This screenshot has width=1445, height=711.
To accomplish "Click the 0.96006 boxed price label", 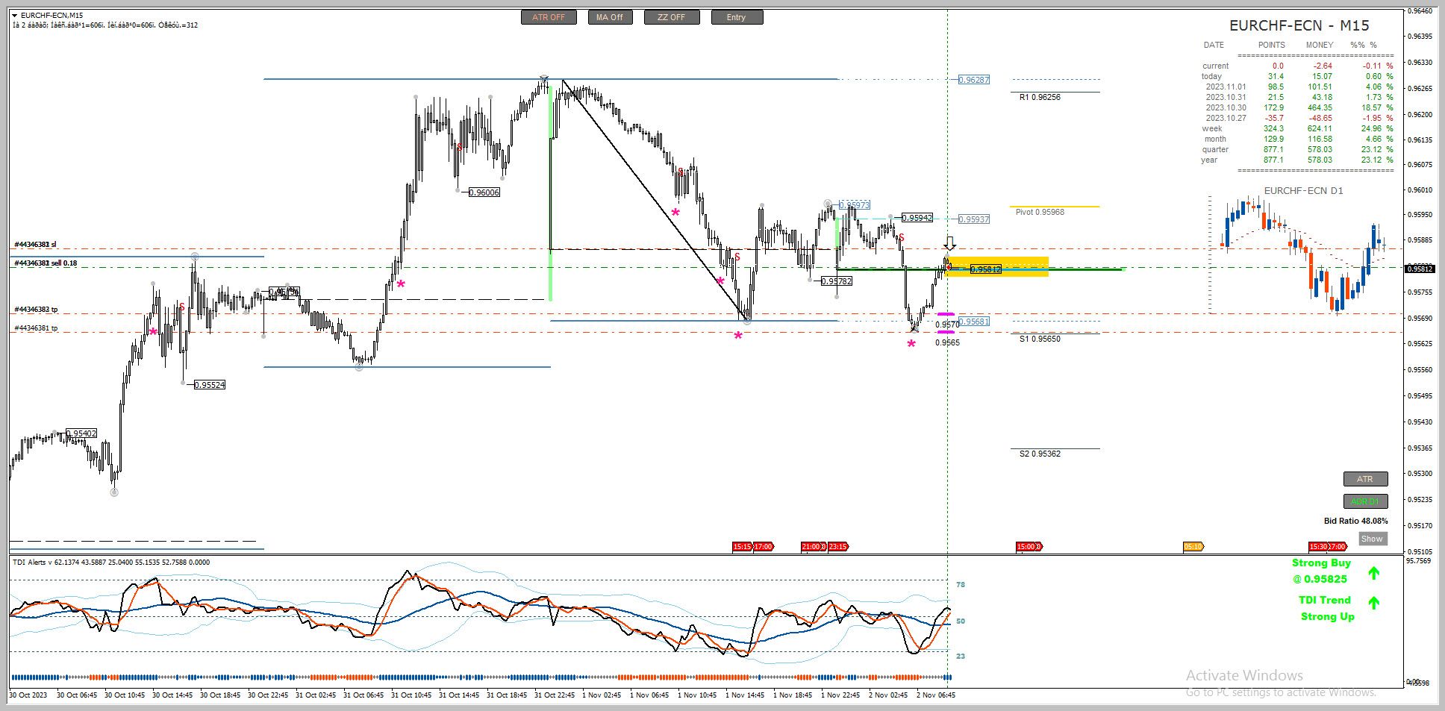I will (484, 192).
